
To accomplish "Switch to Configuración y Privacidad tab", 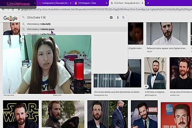I will click(x=55, y=3).
